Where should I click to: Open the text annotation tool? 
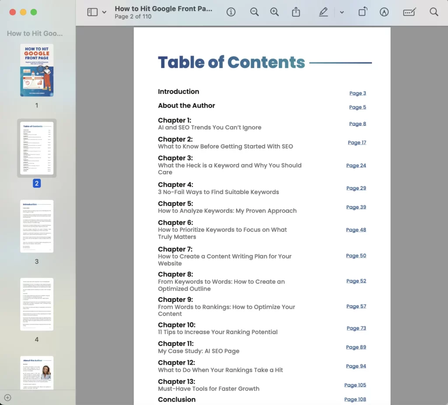pyautogui.click(x=409, y=12)
